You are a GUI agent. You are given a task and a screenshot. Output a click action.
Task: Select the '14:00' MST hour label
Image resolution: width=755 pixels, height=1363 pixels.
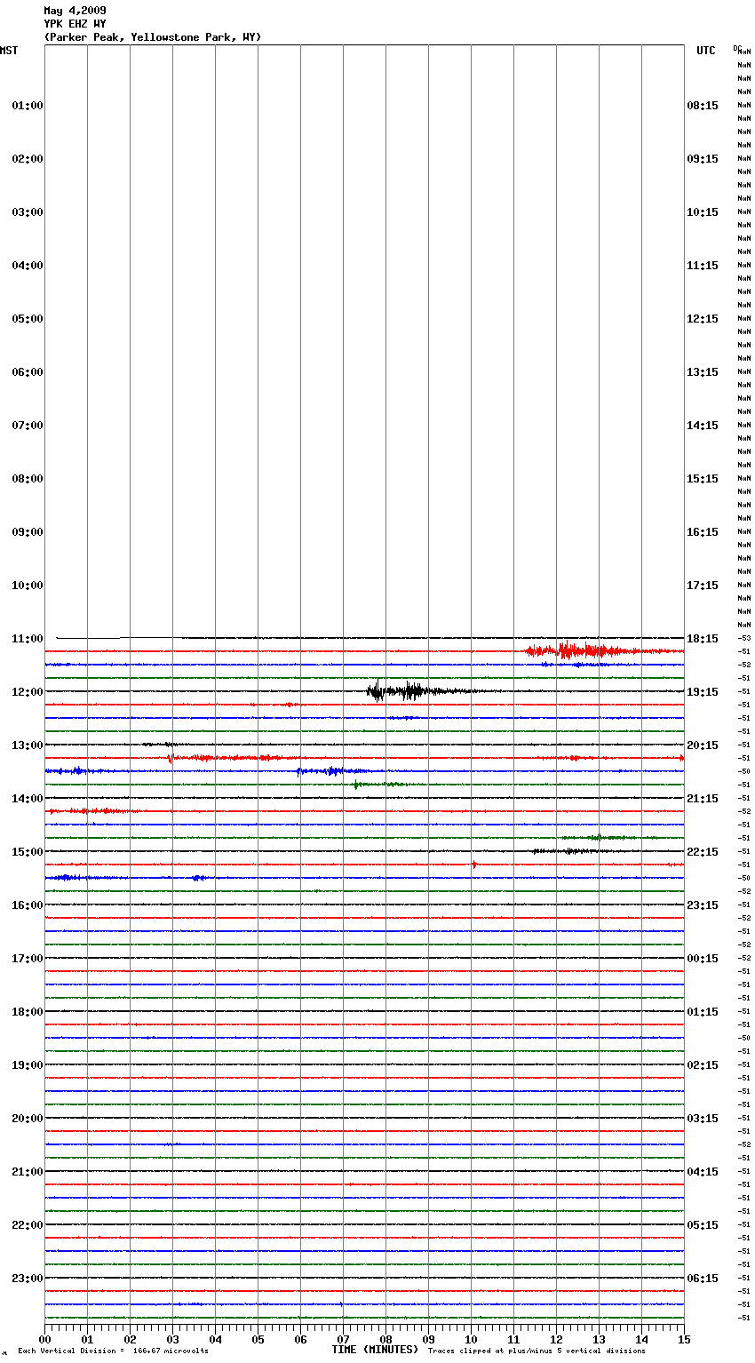click(28, 799)
